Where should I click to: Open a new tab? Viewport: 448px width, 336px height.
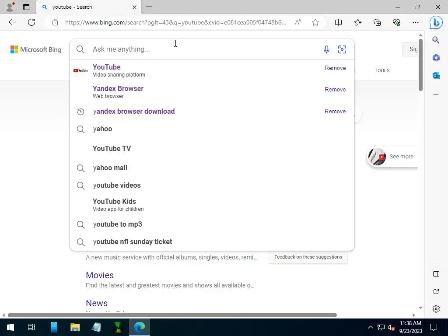tap(149, 7)
